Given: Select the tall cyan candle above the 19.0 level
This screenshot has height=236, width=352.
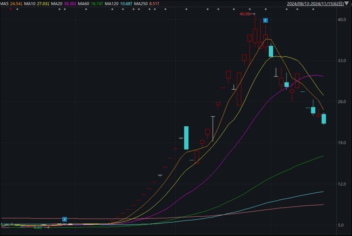Looking at the screenshot, I should (186, 138).
